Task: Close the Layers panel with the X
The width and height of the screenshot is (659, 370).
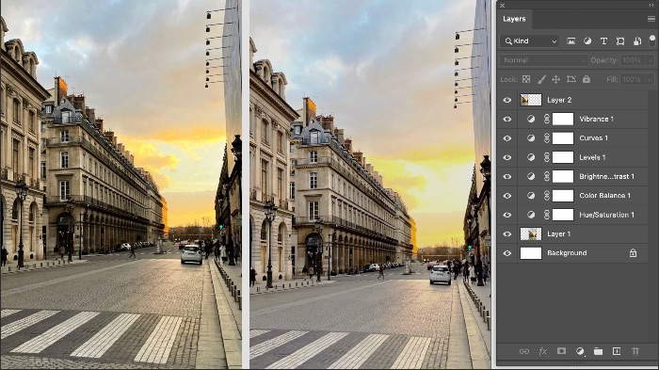Action: [502, 5]
